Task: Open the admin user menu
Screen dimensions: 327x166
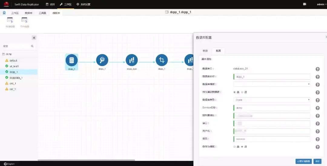Action: 321,4
